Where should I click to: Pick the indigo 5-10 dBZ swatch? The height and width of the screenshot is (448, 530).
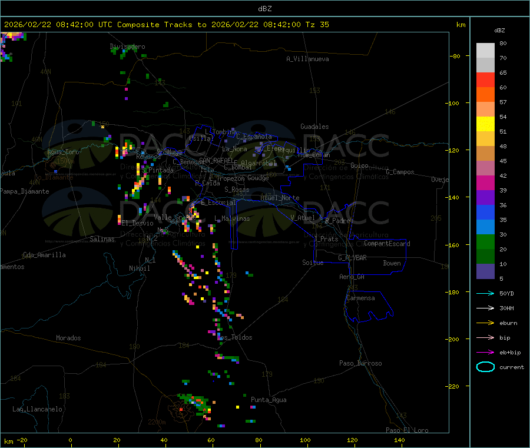[x=485, y=271]
